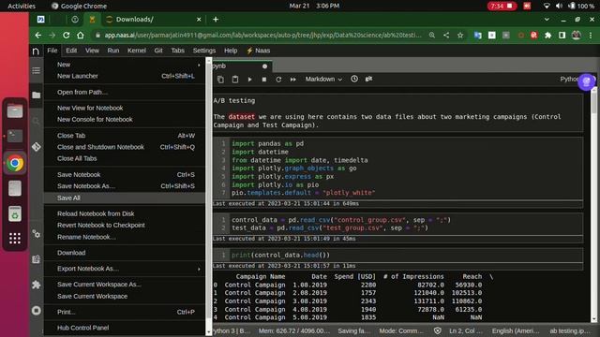This screenshot has height=337, width=600.
Task: Paste cells using the clipboard toolbar icon
Action: tap(235, 79)
